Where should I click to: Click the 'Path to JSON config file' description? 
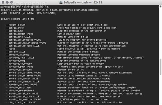(73, 37)
